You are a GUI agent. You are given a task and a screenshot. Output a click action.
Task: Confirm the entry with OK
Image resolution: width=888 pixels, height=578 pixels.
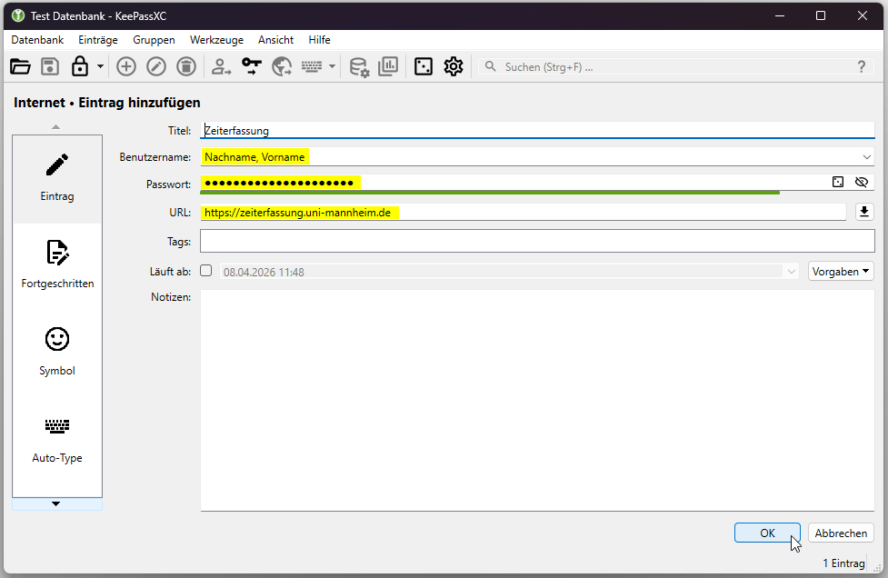[x=767, y=533]
